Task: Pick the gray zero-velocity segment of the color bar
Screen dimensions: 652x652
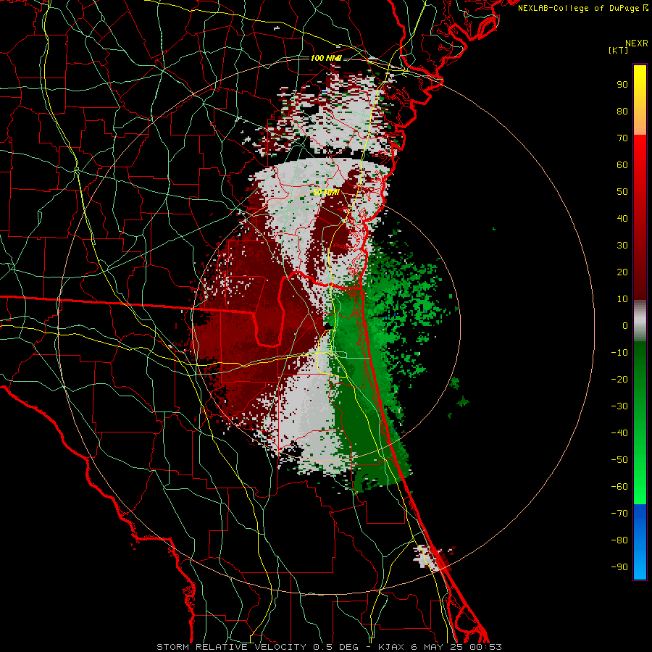Action: [x=640, y=321]
